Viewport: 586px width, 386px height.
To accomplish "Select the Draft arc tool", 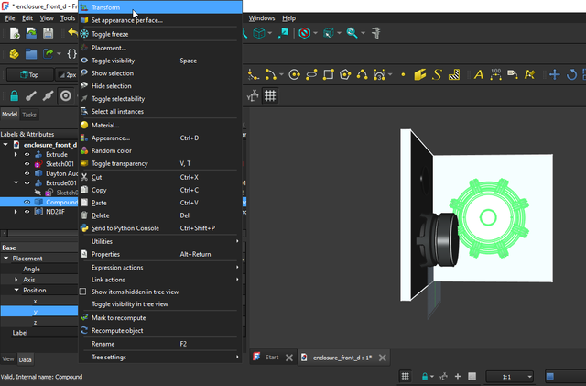I will [x=271, y=74].
